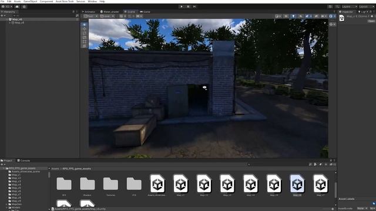Collapse the RPG_FPS_game_assets folder tree
The width and height of the screenshot is (376, 211).
pos(4,168)
